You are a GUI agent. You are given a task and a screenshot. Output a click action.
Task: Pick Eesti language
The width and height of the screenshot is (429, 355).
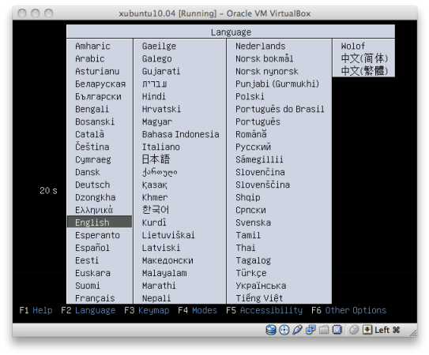(87, 260)
